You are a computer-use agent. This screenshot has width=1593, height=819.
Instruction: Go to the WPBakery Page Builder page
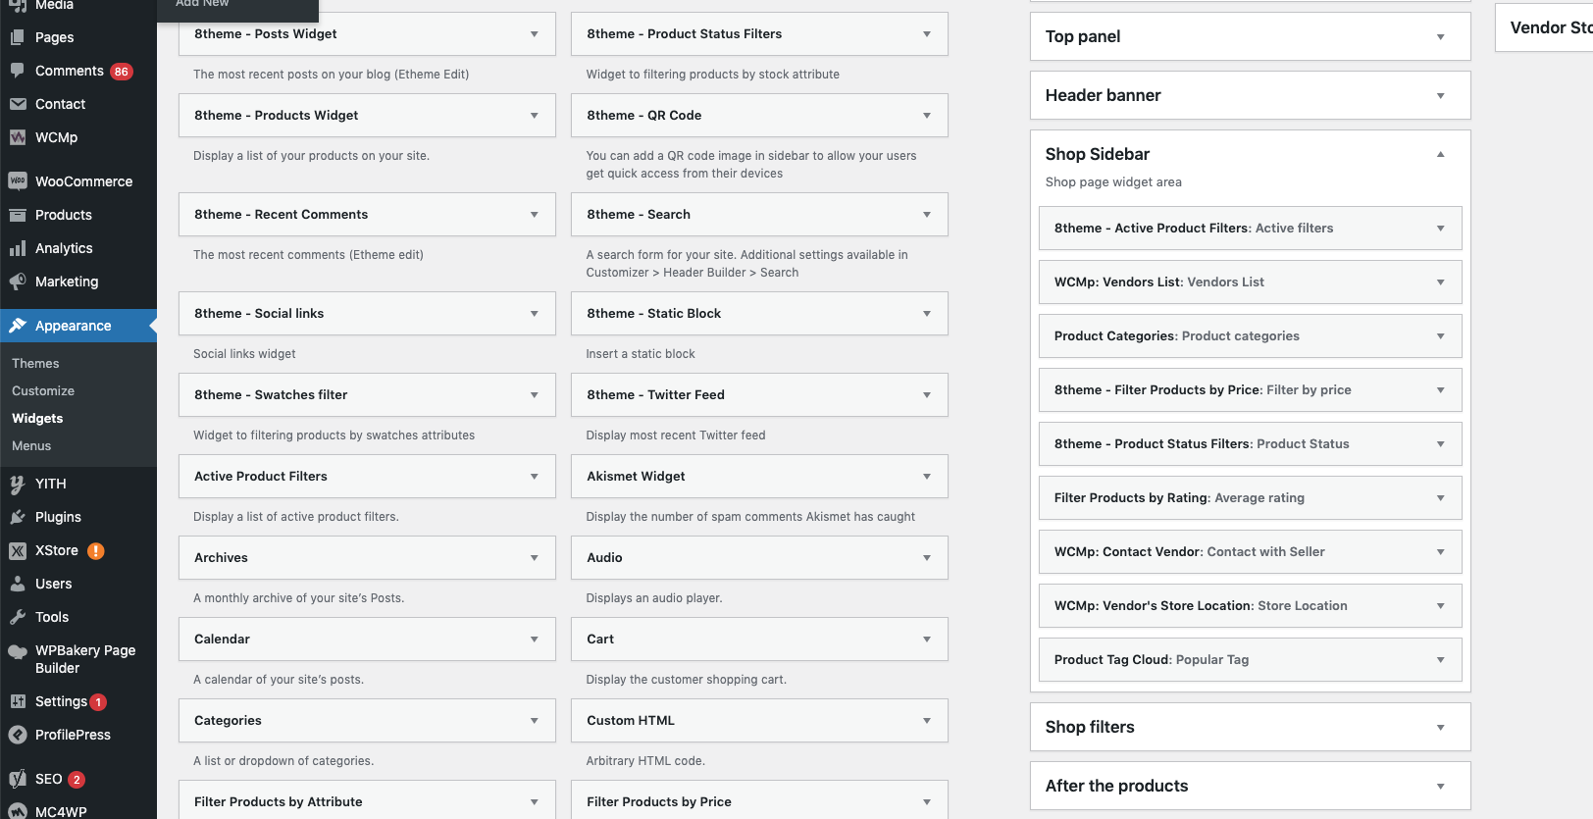click(84, 659)
